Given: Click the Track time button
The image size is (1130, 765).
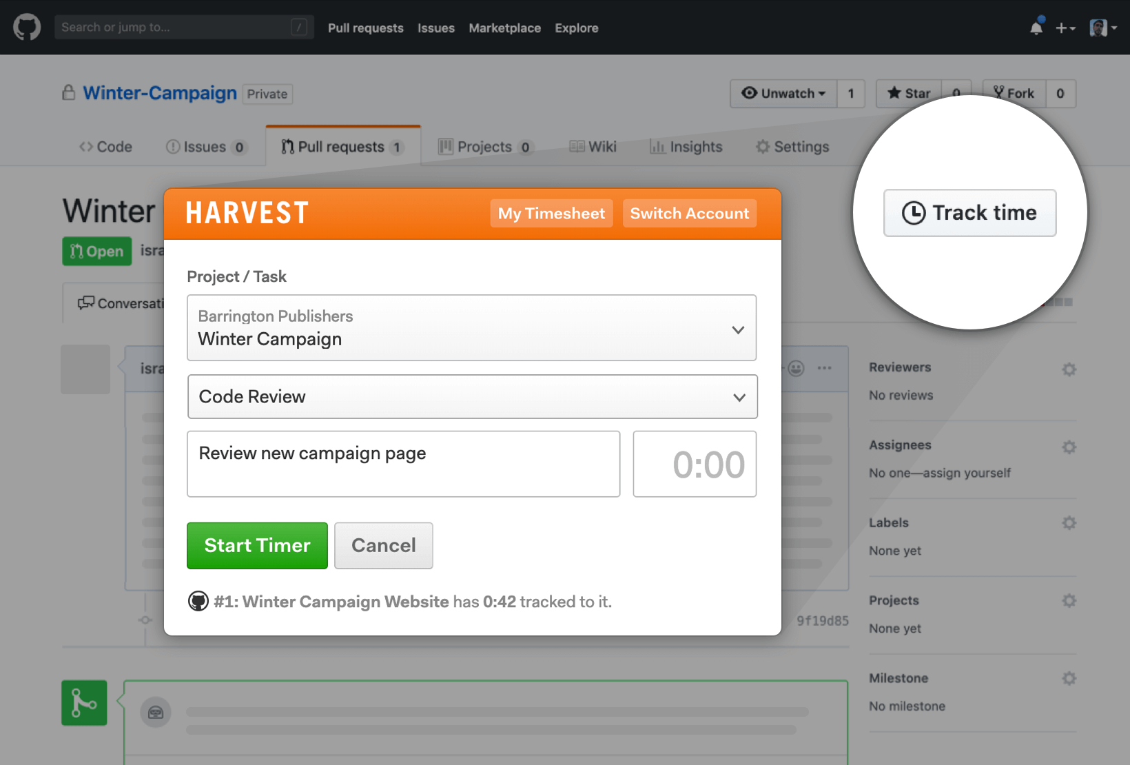Looking at the screenshot, I should (x=969, y=213).
